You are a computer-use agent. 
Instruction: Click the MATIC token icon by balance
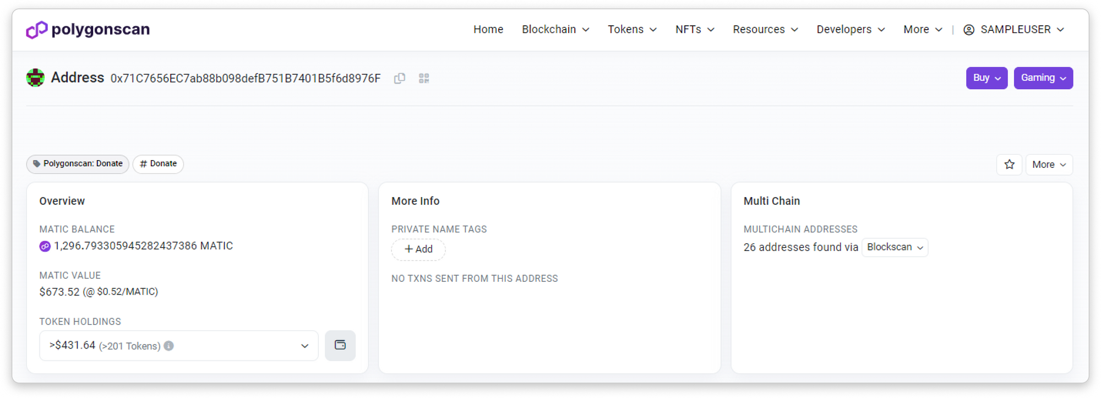45,246
